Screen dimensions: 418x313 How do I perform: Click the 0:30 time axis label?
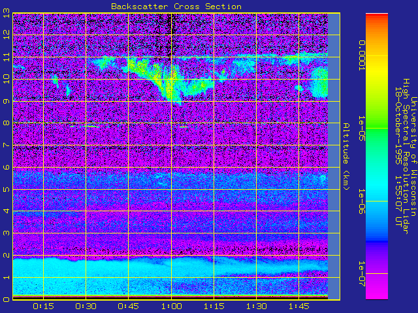coord(86,306)
